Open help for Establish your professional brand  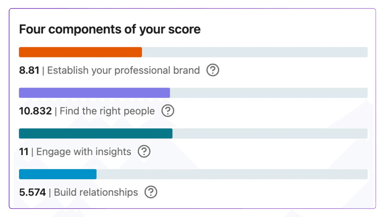[213, 70]
